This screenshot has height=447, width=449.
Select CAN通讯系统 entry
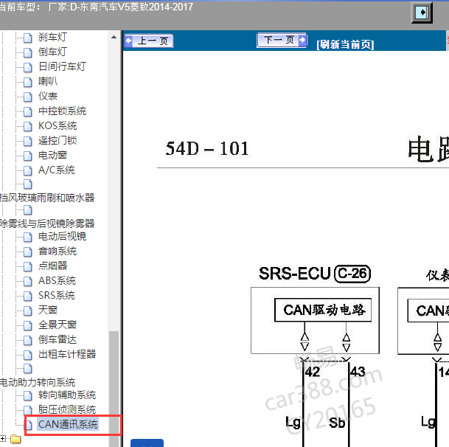coord(68,424)
